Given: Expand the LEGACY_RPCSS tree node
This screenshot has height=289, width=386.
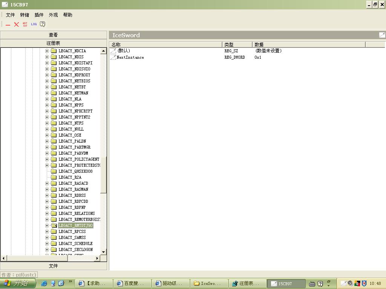Looking at the screenshot, I should (47, 231).
